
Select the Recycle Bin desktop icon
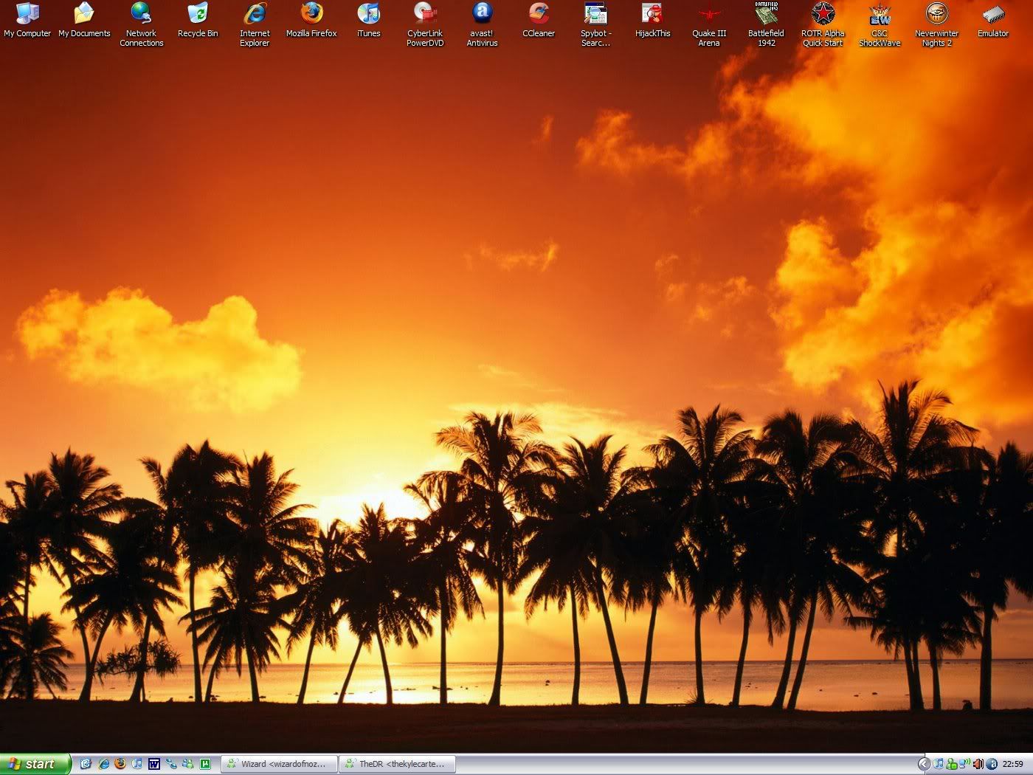pyautogui.click(x=198, y=21)
